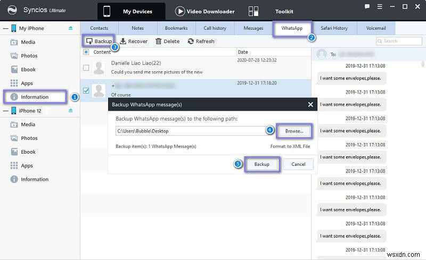Switch to the Bookmarks tab
Viewport: 426px width, 260px height.
pyautogui.click(x=176, y=28)
